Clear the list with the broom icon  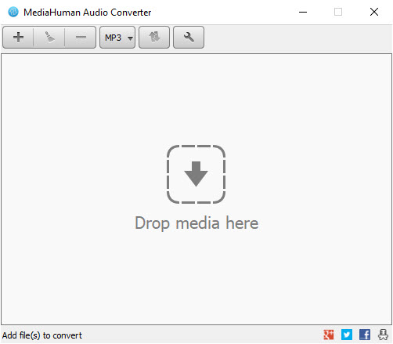[x=49, y=37]
